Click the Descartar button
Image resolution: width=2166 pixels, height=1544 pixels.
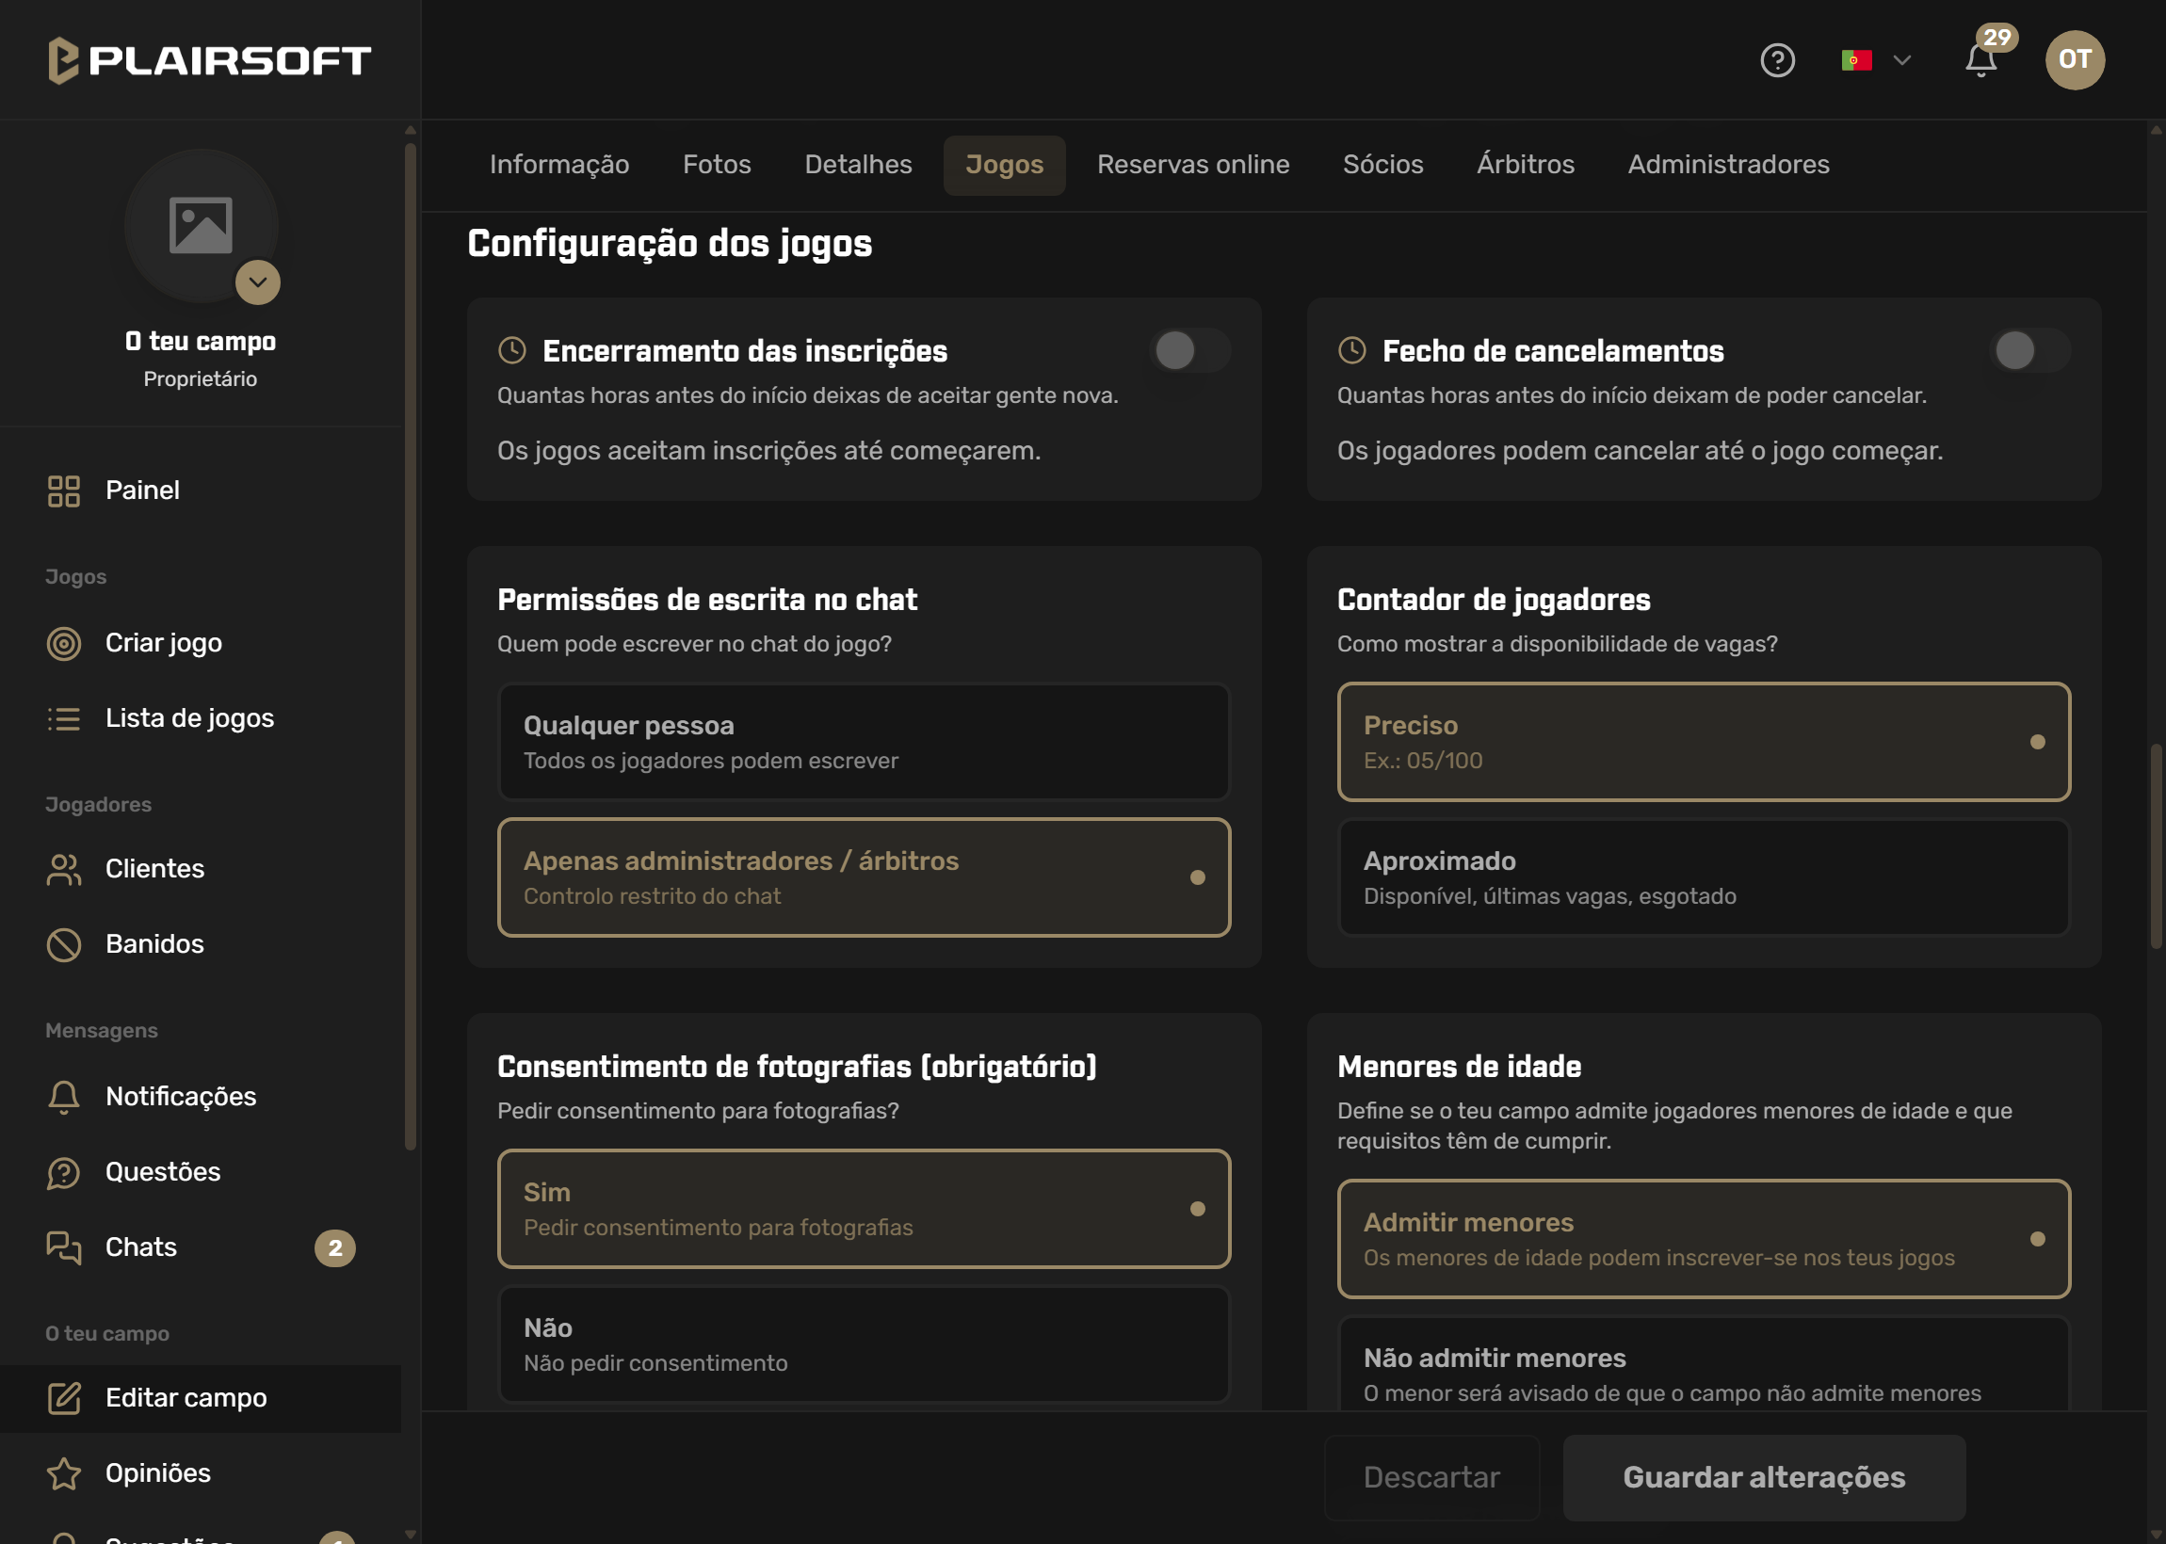1431,1477
